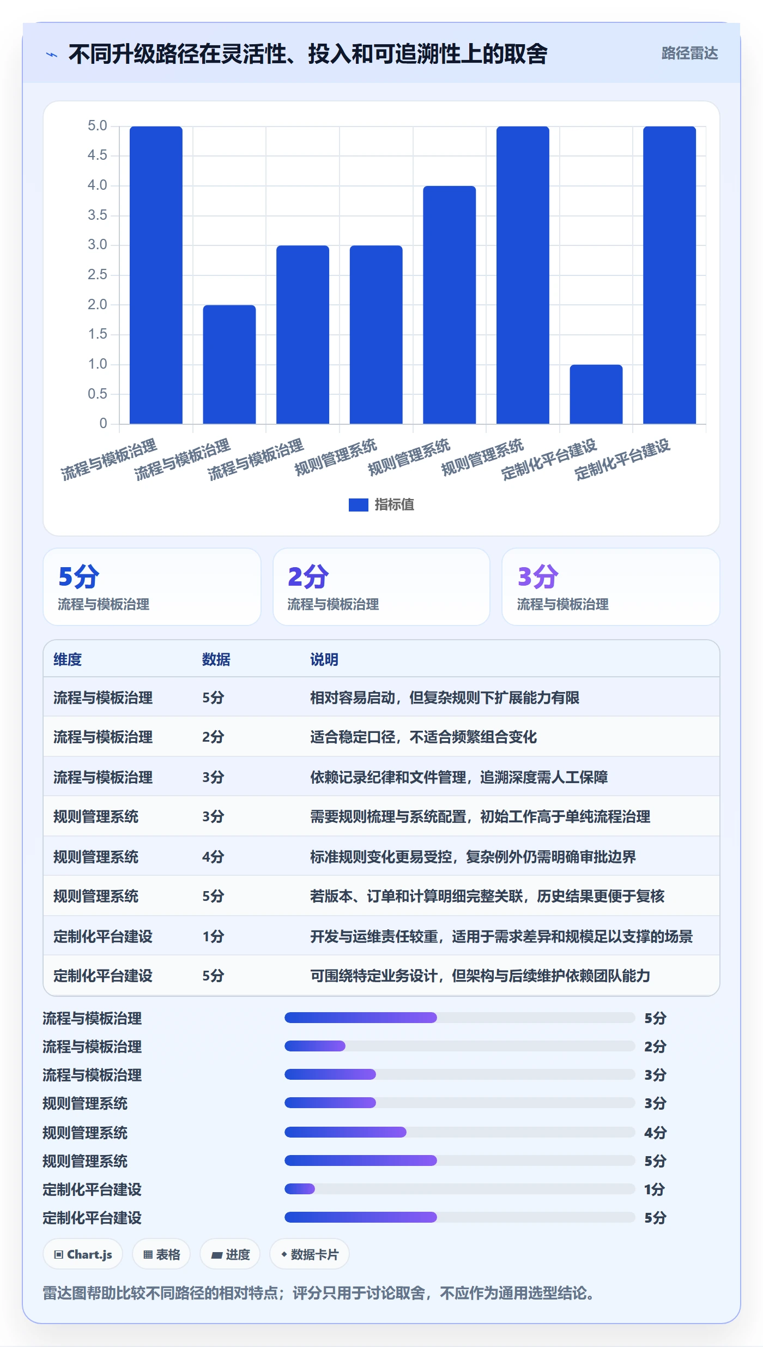The height and width of the screenshot is (1347, 763).
Task: Click the 路径雷达 badge in the header
Action: point(689,53)
